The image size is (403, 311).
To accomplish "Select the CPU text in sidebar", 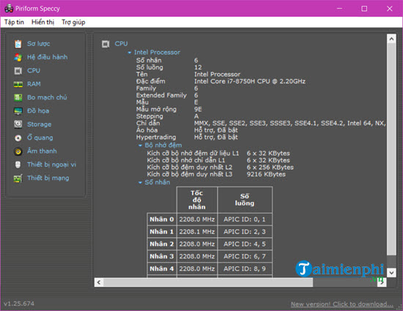I will pos(34,70).
